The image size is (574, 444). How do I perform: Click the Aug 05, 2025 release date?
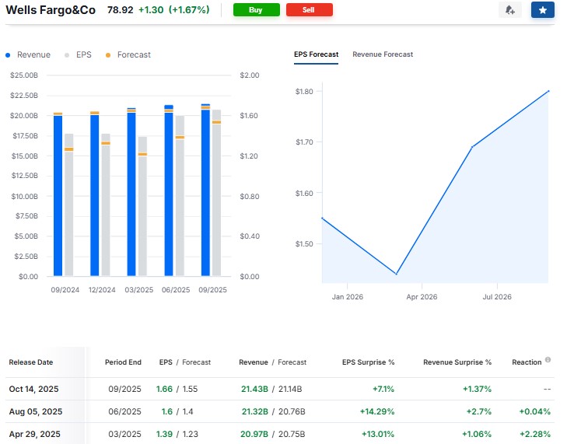(36, 411)
